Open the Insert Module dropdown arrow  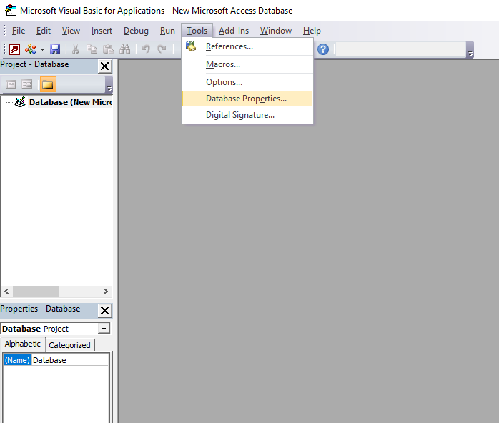(x=42, y=49)
